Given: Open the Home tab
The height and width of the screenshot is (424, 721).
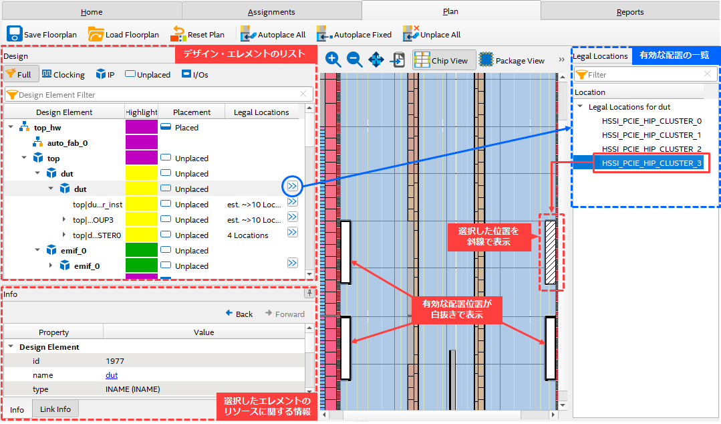Looking at the screenshot, I should point(92,11).
